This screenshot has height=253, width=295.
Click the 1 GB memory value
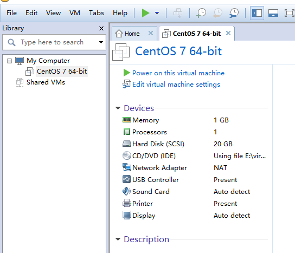tap(221, 120)
